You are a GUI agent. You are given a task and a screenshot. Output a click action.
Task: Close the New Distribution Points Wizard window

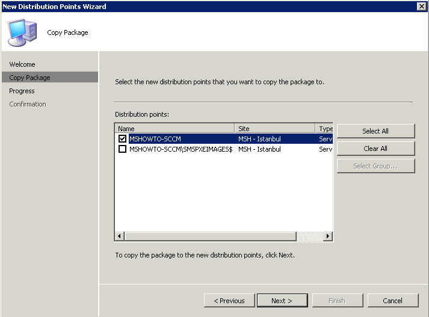422,6
